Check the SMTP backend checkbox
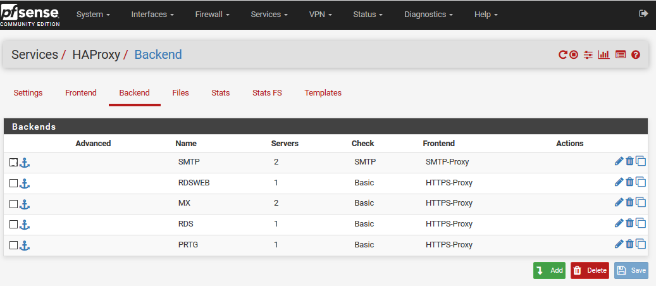This screenshot has width=656, height=286. (x=13, y=163)
